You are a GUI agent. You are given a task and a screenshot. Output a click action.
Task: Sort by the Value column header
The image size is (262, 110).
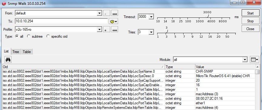[x=225, y=67]
